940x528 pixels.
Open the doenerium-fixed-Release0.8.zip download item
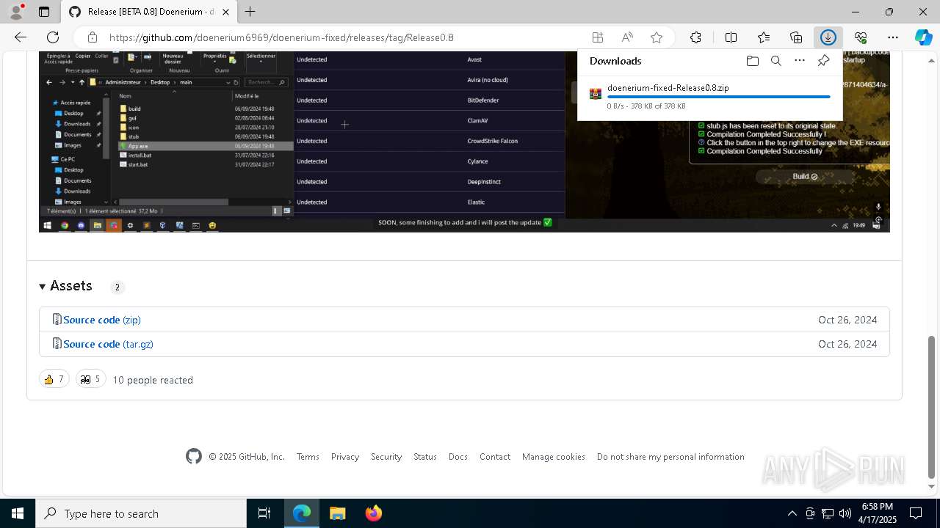coord(668,88)
